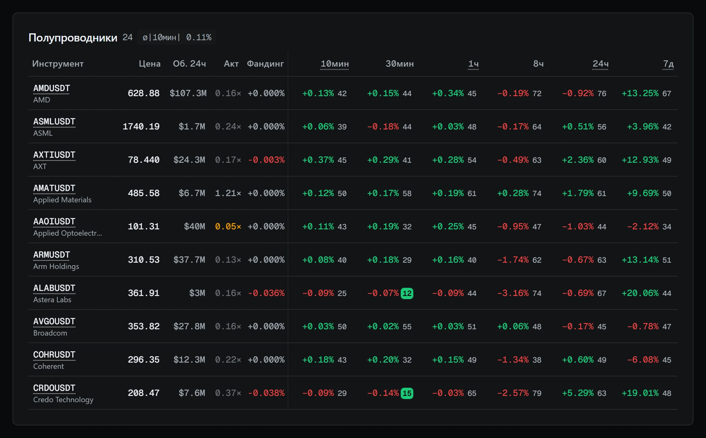The width and height of the screenshot is (706, 438).
Task: Click the 30мин column header
Action: [x=399, y=64]
